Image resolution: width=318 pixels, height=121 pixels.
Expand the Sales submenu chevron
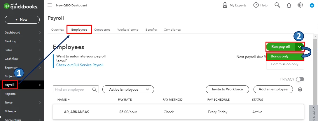click(40, 50)
